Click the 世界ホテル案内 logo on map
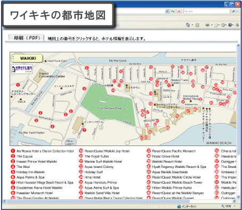This screenshot has width=242, height=210. pos(22,69)
